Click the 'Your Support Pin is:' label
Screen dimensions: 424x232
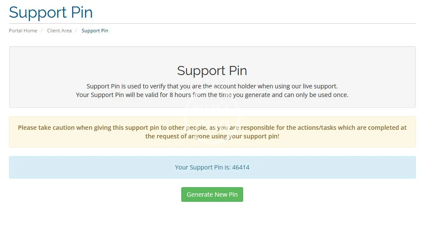tap(203, 167)
